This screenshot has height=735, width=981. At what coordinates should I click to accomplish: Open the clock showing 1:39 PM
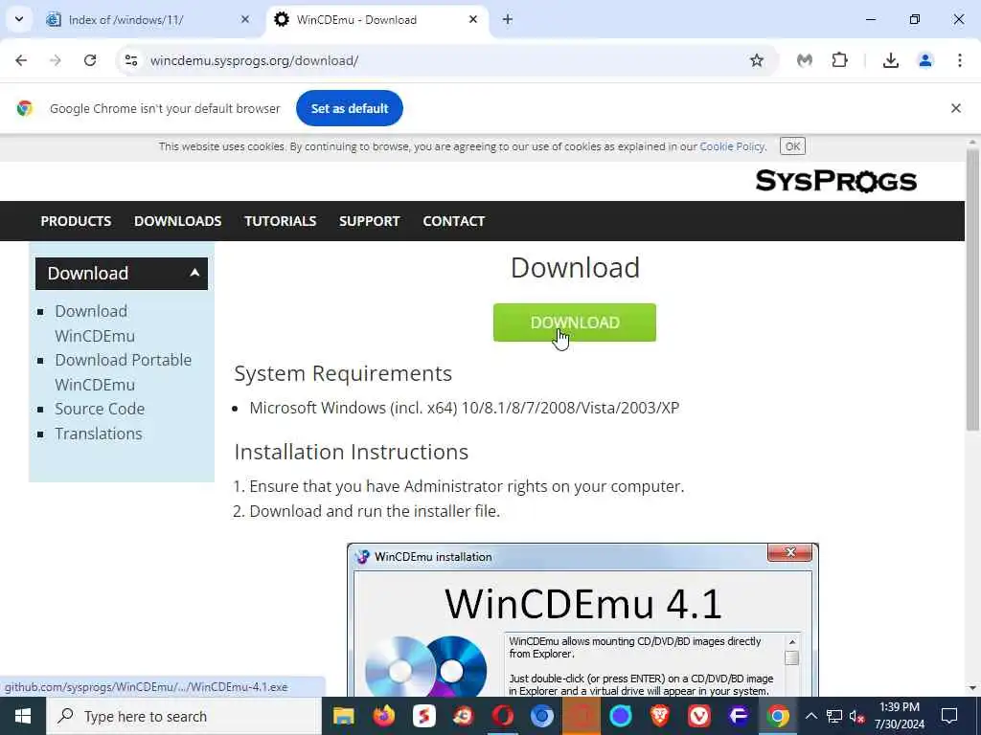pos(899,716)
